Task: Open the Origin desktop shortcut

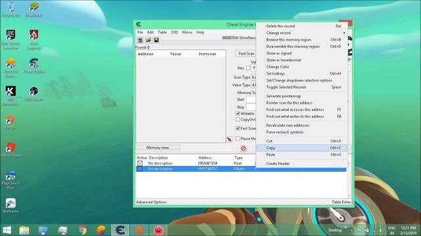Action: (11, 122)
